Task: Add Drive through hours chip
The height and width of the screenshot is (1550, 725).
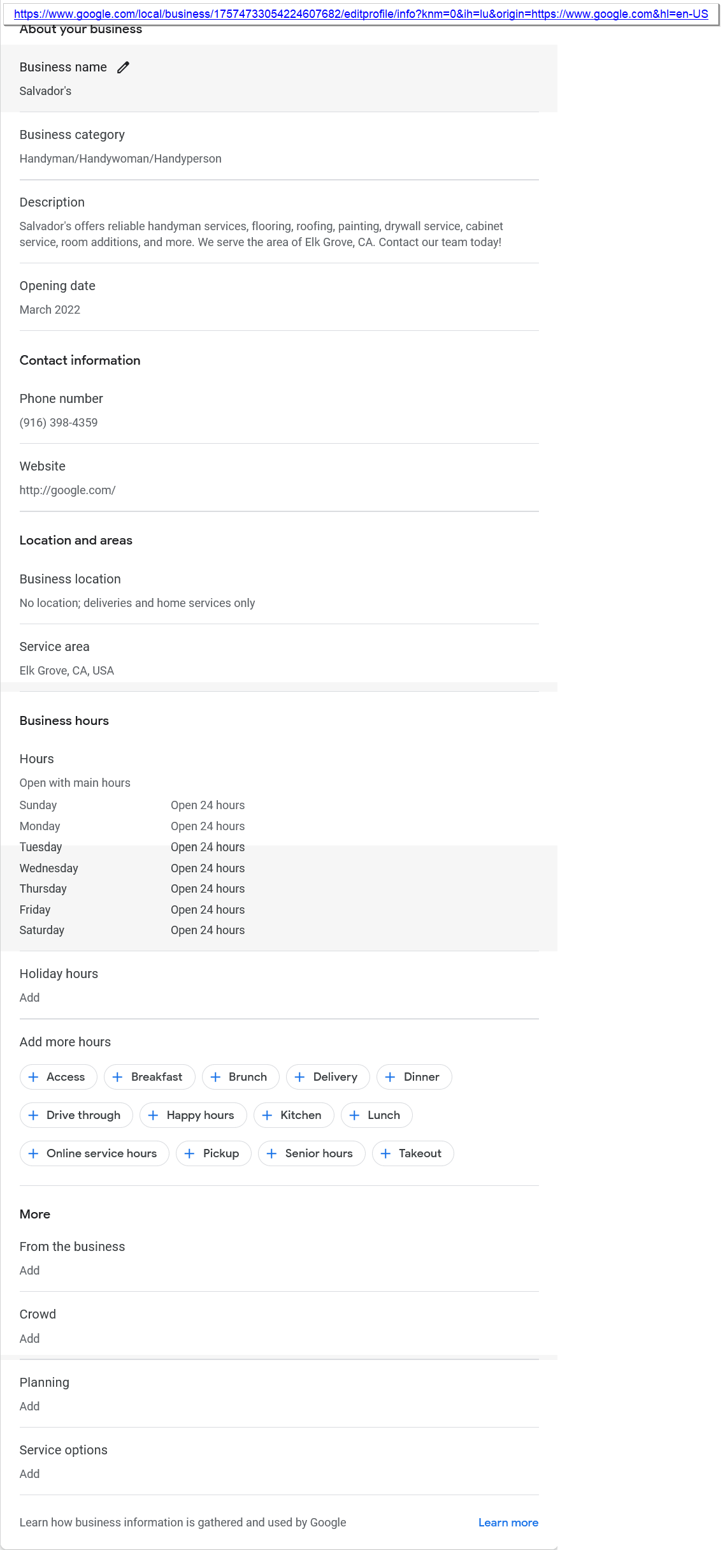Action: [76, 1115]
